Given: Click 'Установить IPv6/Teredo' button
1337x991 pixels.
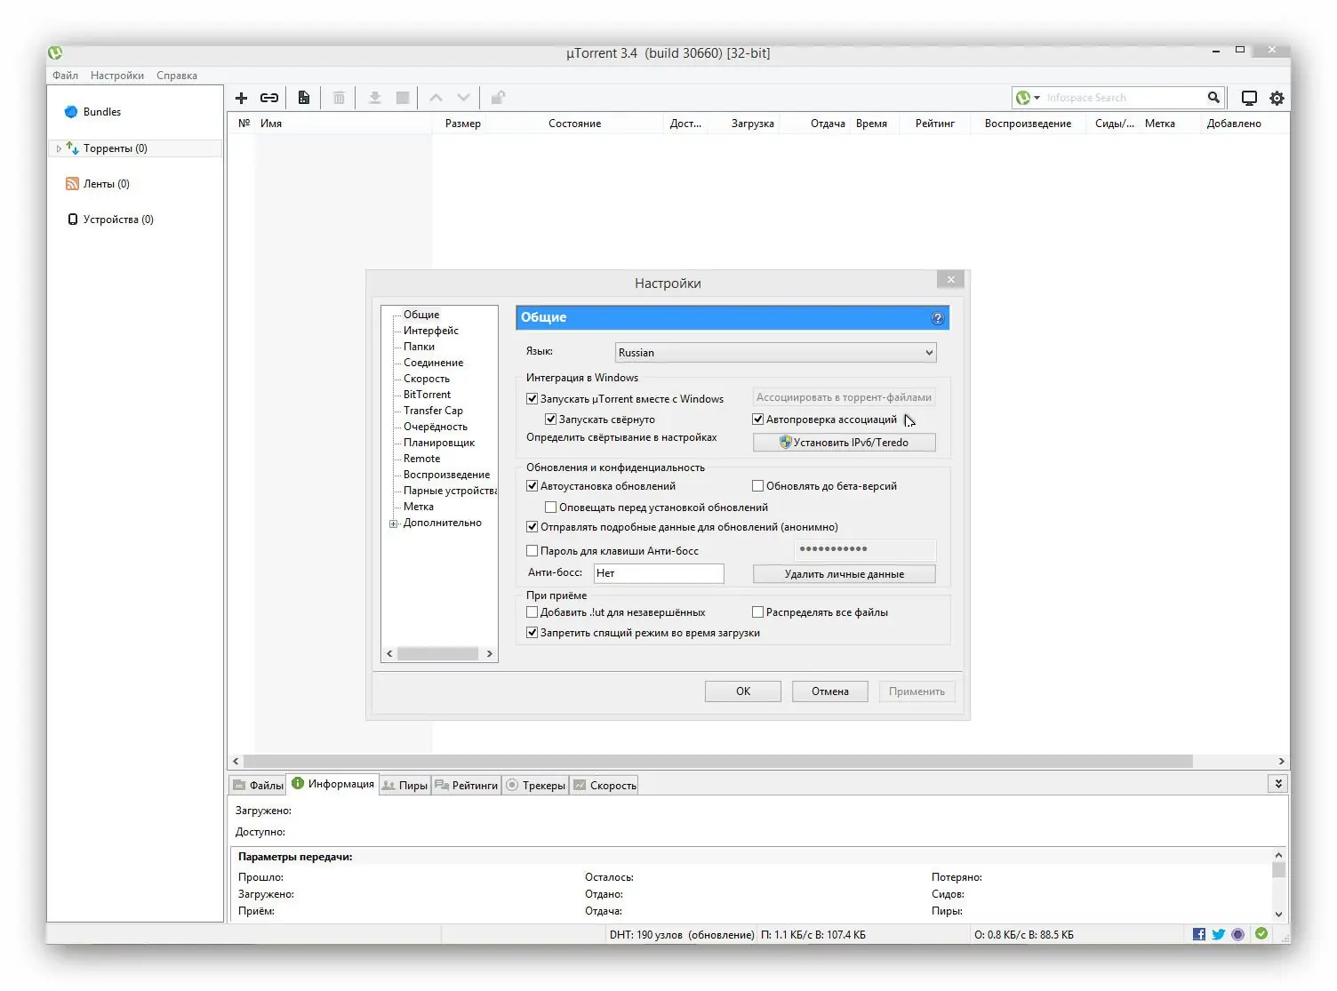Looking at the screenshot, I should tap(845, 443).
